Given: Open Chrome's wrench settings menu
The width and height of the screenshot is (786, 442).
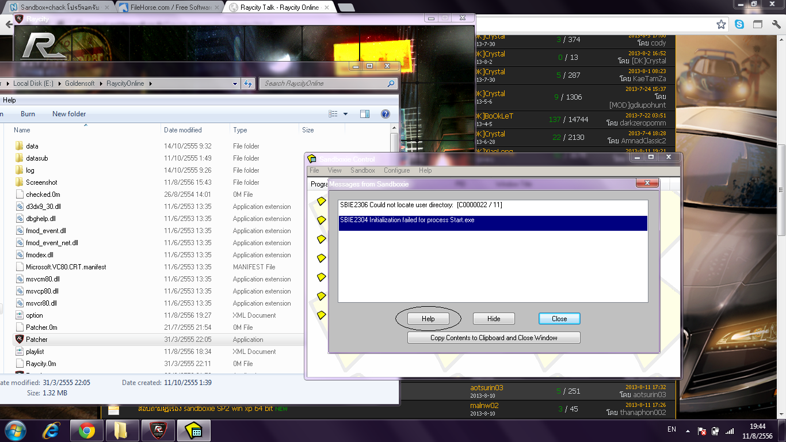Looking at the screenshot, I should [x=776, y=24].
